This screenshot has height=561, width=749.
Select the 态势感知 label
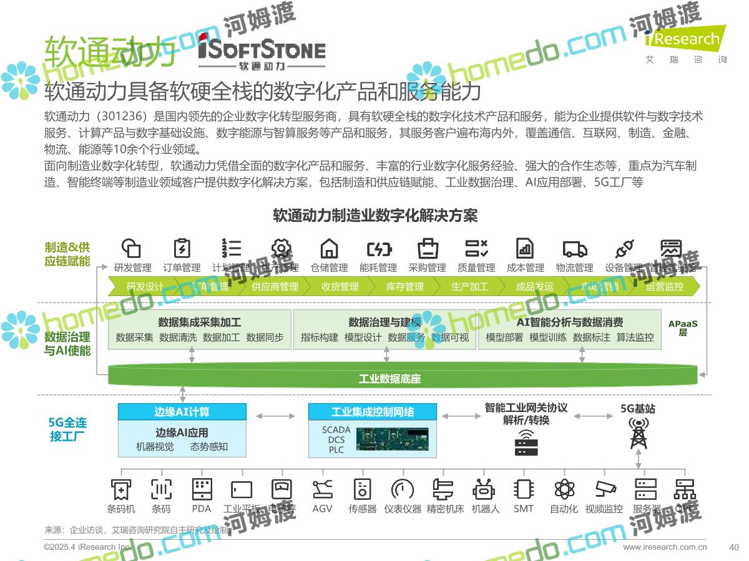pos(209,446)
